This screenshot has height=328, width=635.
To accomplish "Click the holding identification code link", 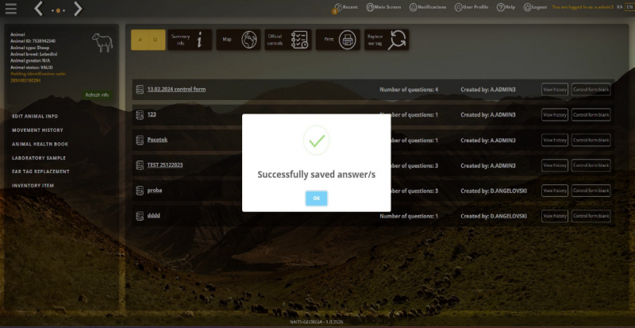I will point(38,77).
